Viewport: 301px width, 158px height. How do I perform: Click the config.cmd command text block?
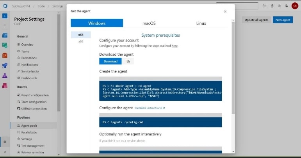click(160, 122)
